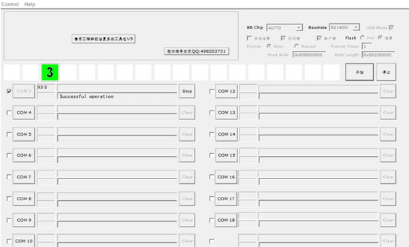Click the Start Addr 0x00E00000 field
409x247 pixels.
(309, 55)
